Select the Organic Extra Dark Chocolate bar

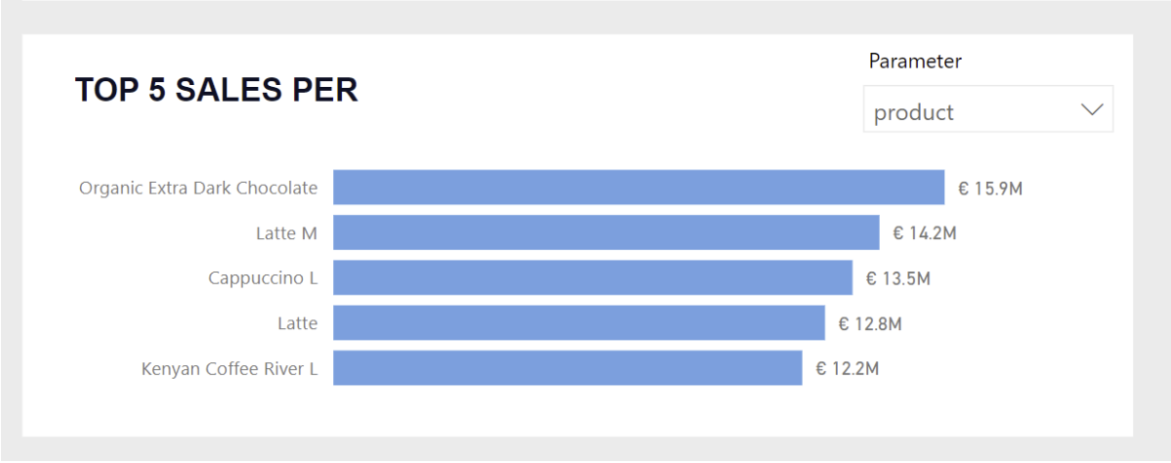pos(639,188)
